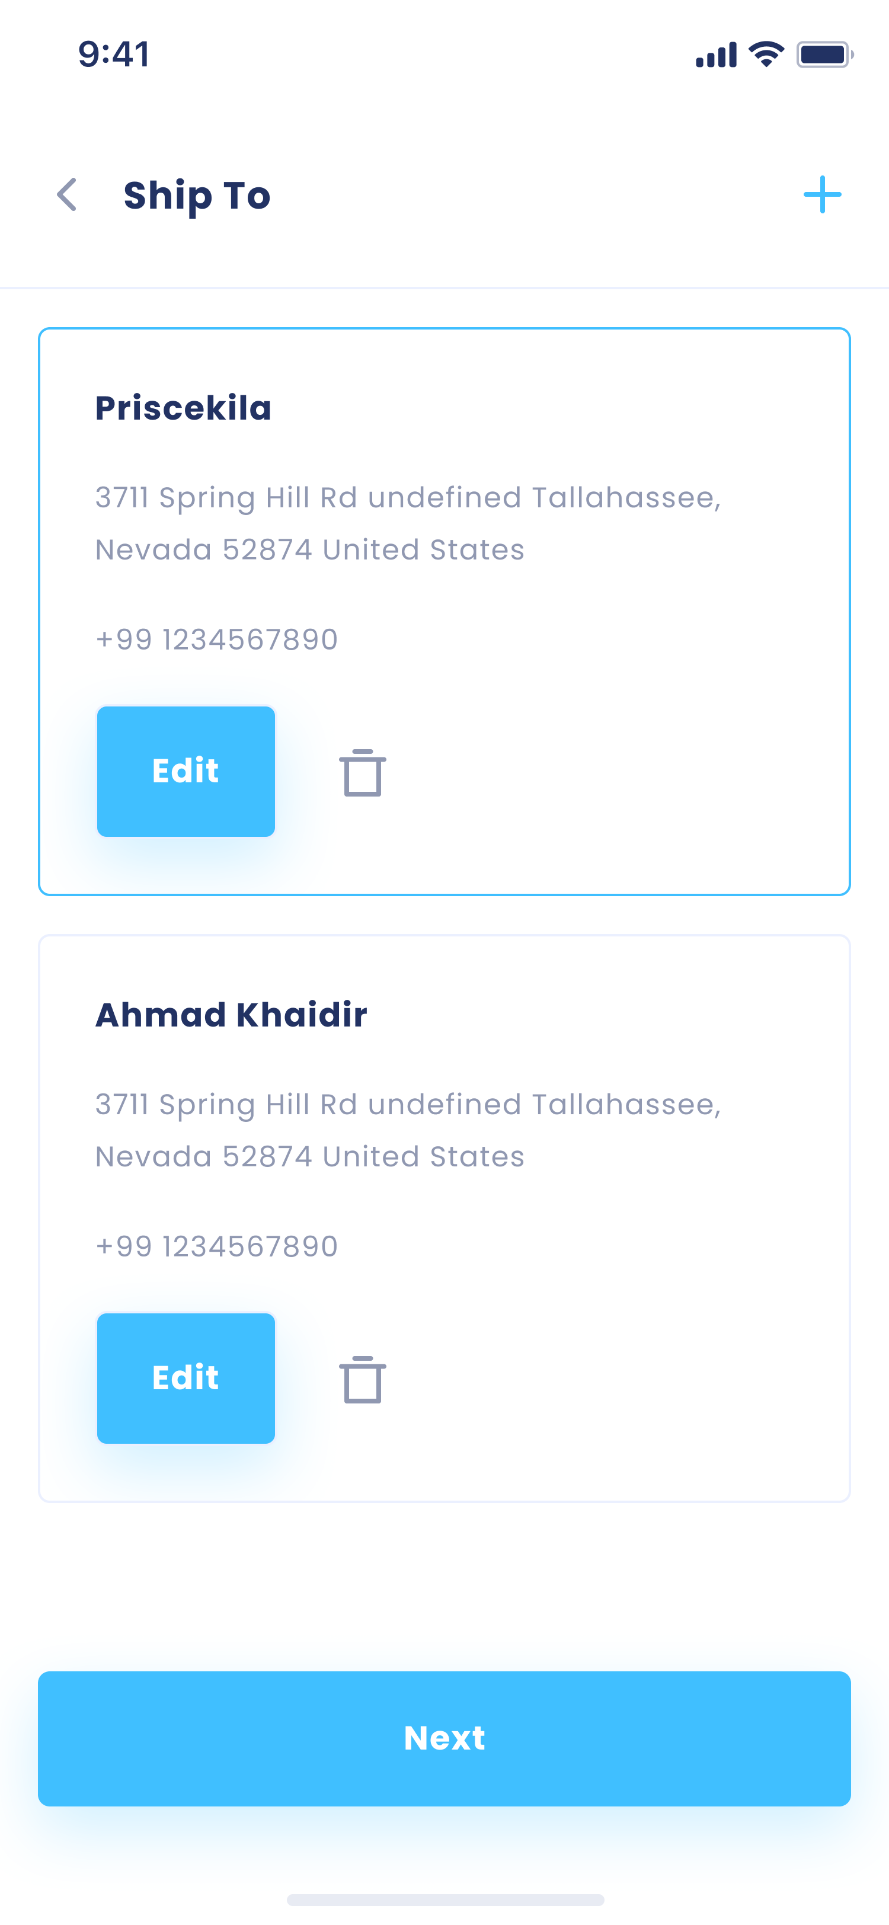
Task: Tap Ahmad Khaidir's phone number
Action: point(217,1246)
